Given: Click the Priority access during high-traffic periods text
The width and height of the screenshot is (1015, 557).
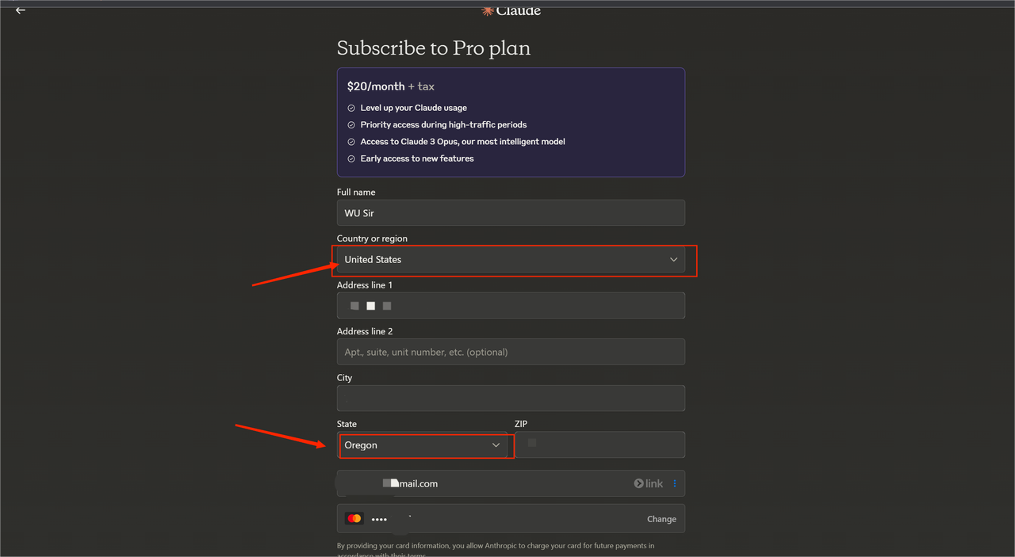Looking at the screenshot, I should point(443,124).
